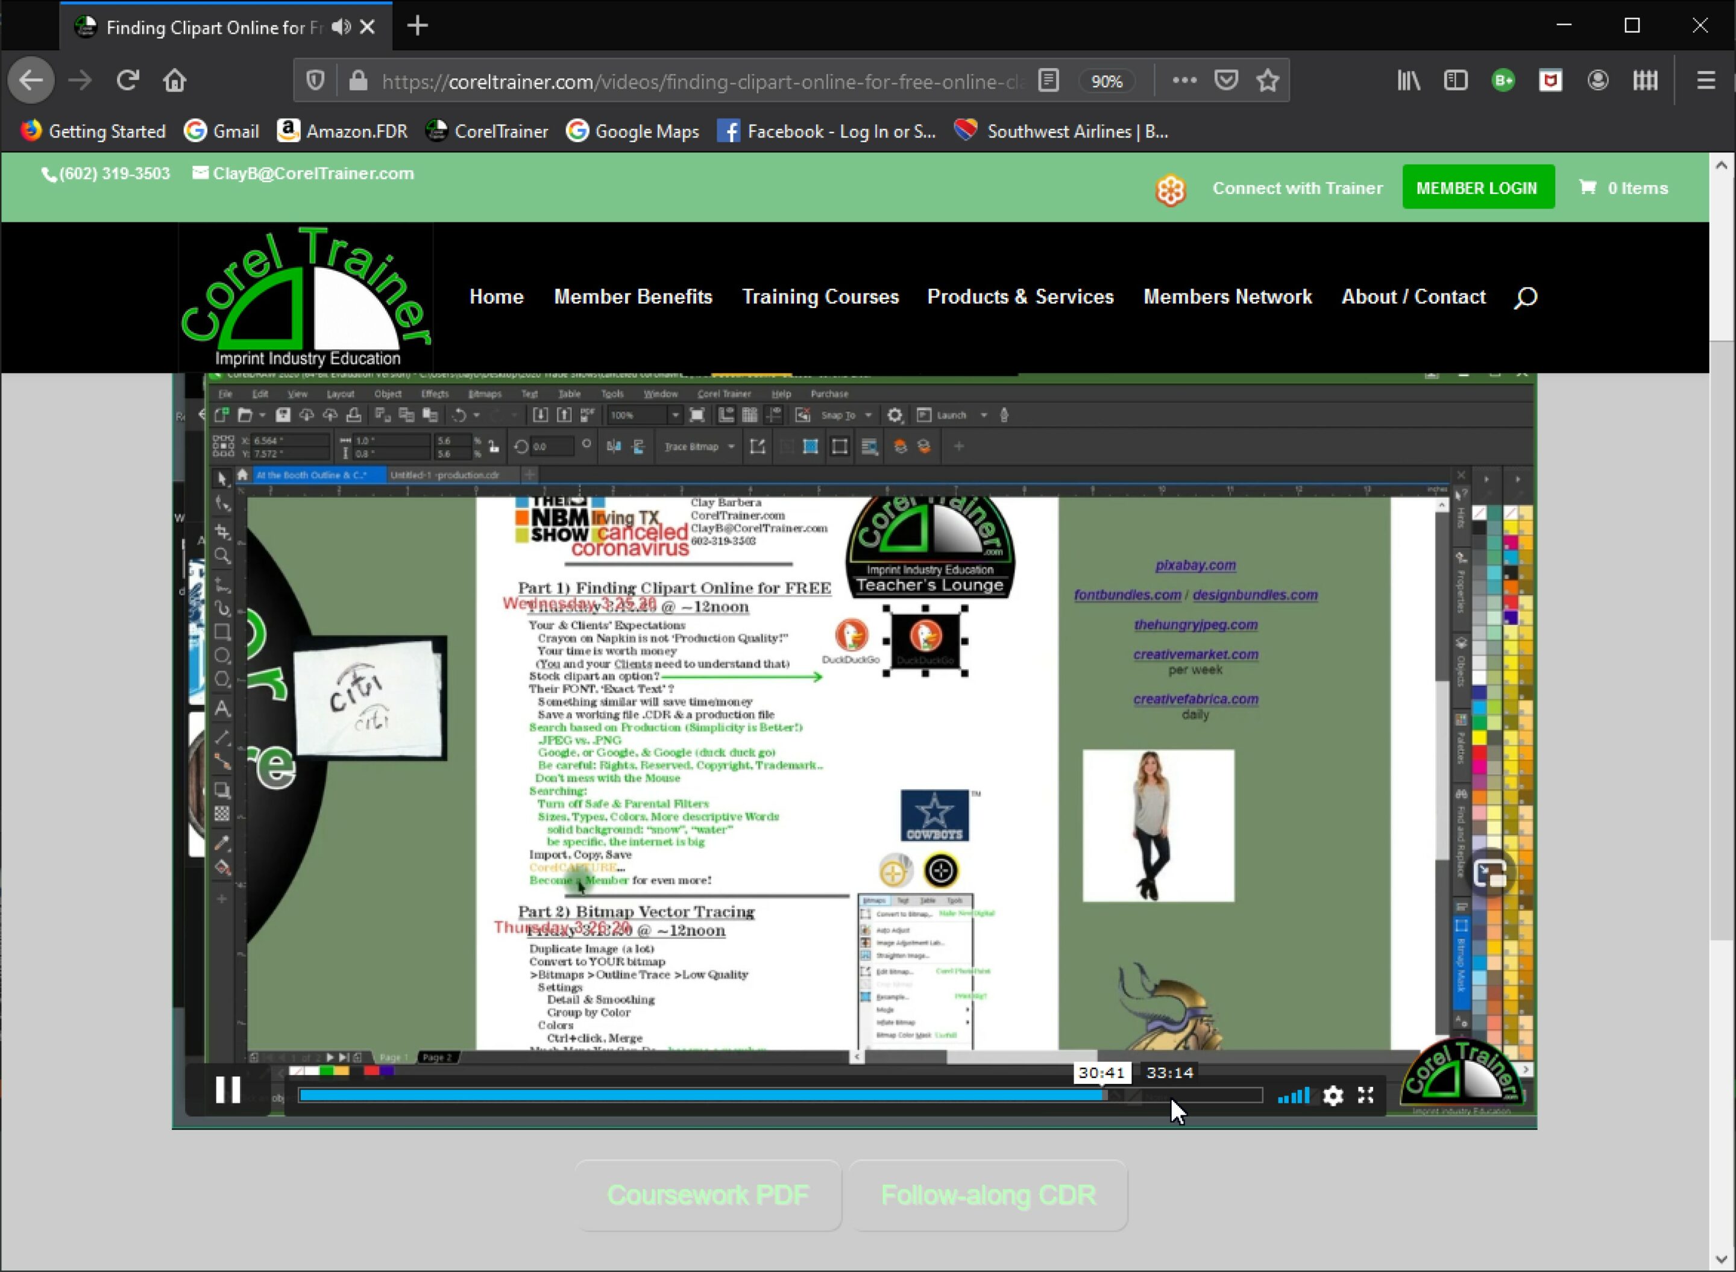This screenshot has height=1272, width=1736.
Task: Open the Home menu item
Action: (x=496, y=297)
